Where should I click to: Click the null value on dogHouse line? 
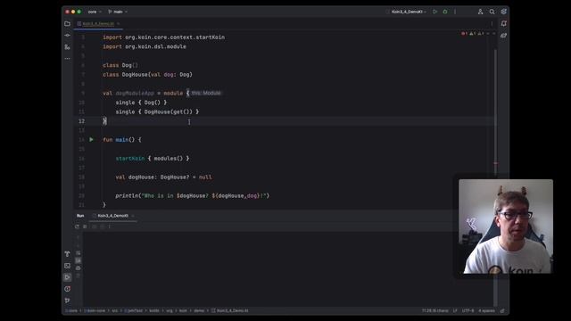click(205, 177)
